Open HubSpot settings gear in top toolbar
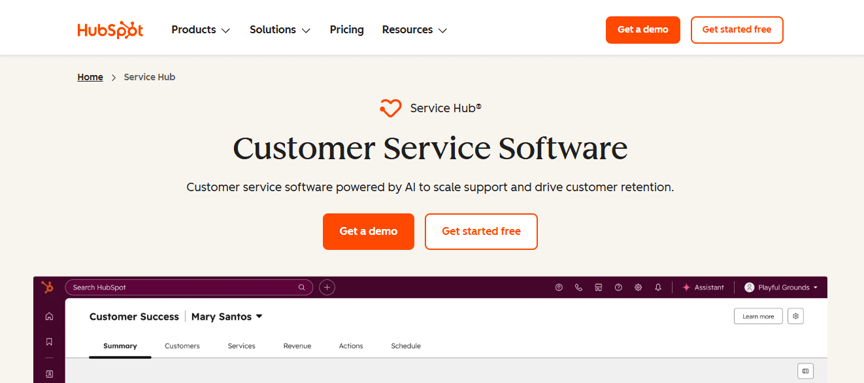864x383 pixels. 638,287
